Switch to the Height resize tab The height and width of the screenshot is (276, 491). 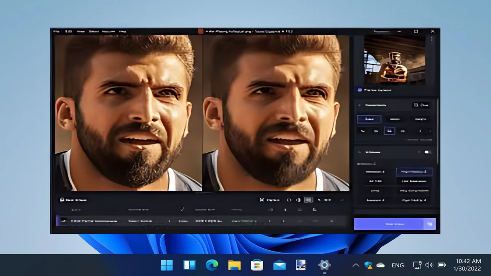420,119
